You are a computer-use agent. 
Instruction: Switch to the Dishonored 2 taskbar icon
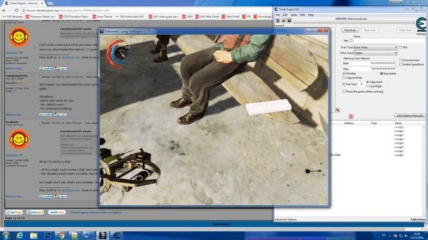click(102, 235)
